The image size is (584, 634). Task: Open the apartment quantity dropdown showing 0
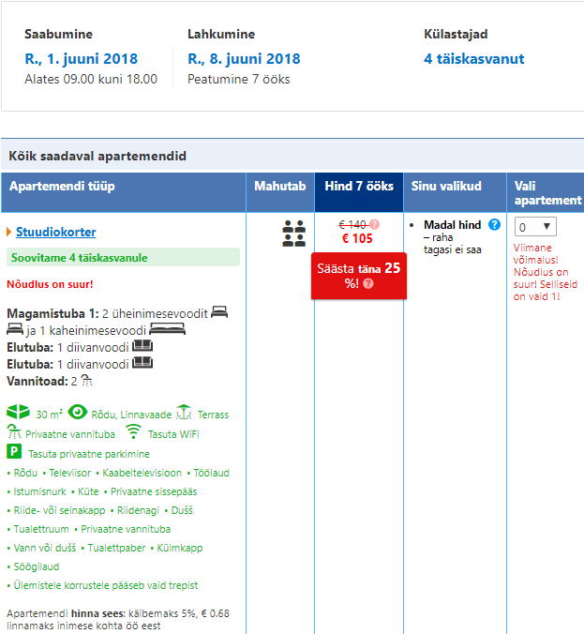tap(535, 226)
